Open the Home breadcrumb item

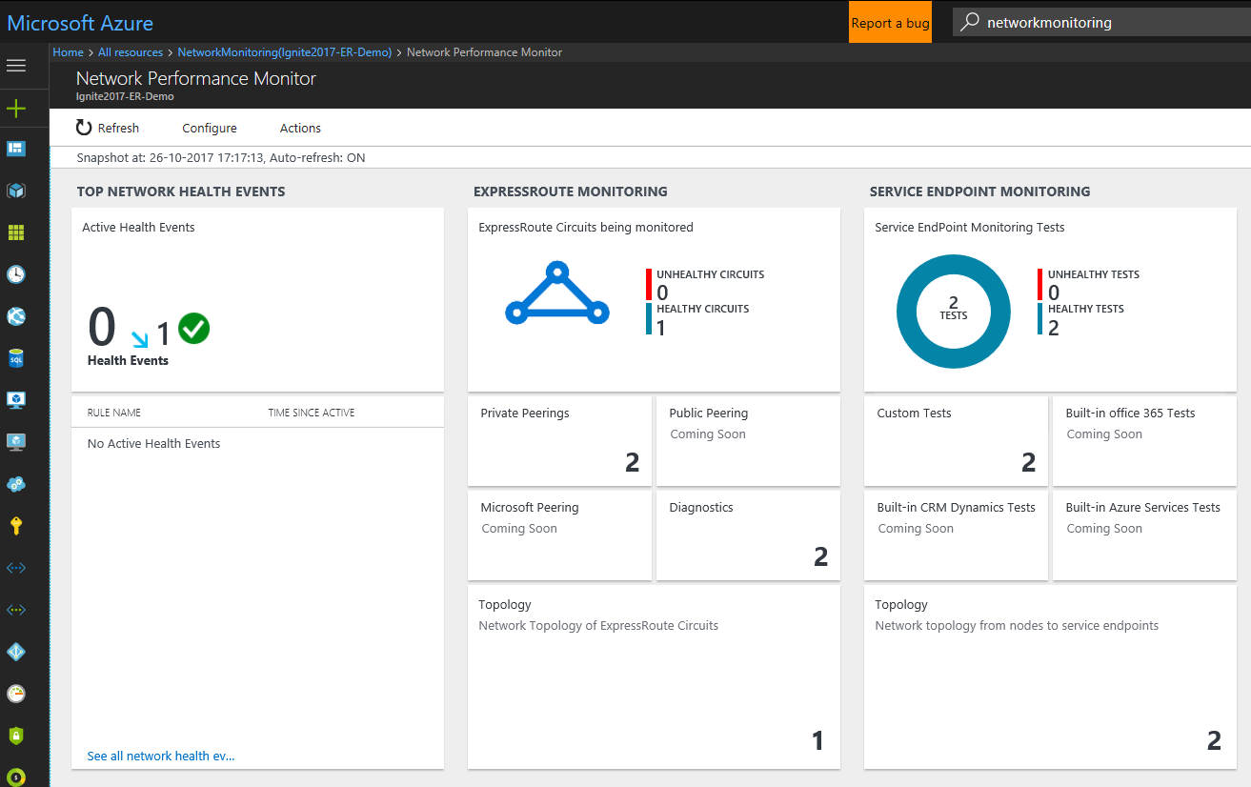tap(68, 51)
